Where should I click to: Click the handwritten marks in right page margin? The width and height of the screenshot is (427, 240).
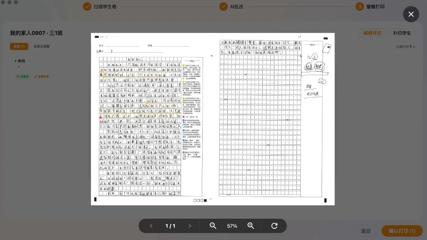[x=316, y=71]
